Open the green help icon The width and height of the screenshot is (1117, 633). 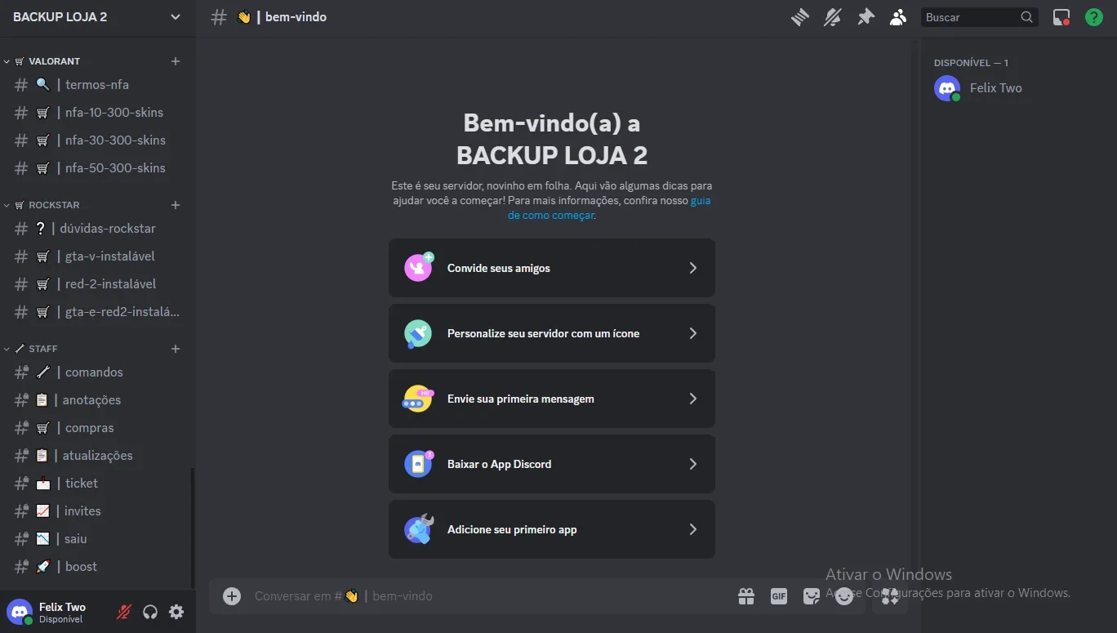click(x=1094, y=17)
